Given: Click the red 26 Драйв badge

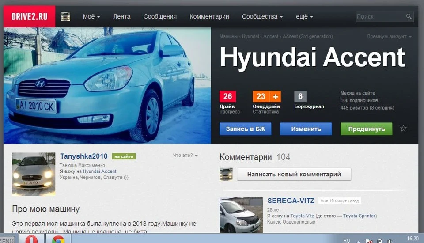Looking at the screenshot, I should [x=227, y=96].
